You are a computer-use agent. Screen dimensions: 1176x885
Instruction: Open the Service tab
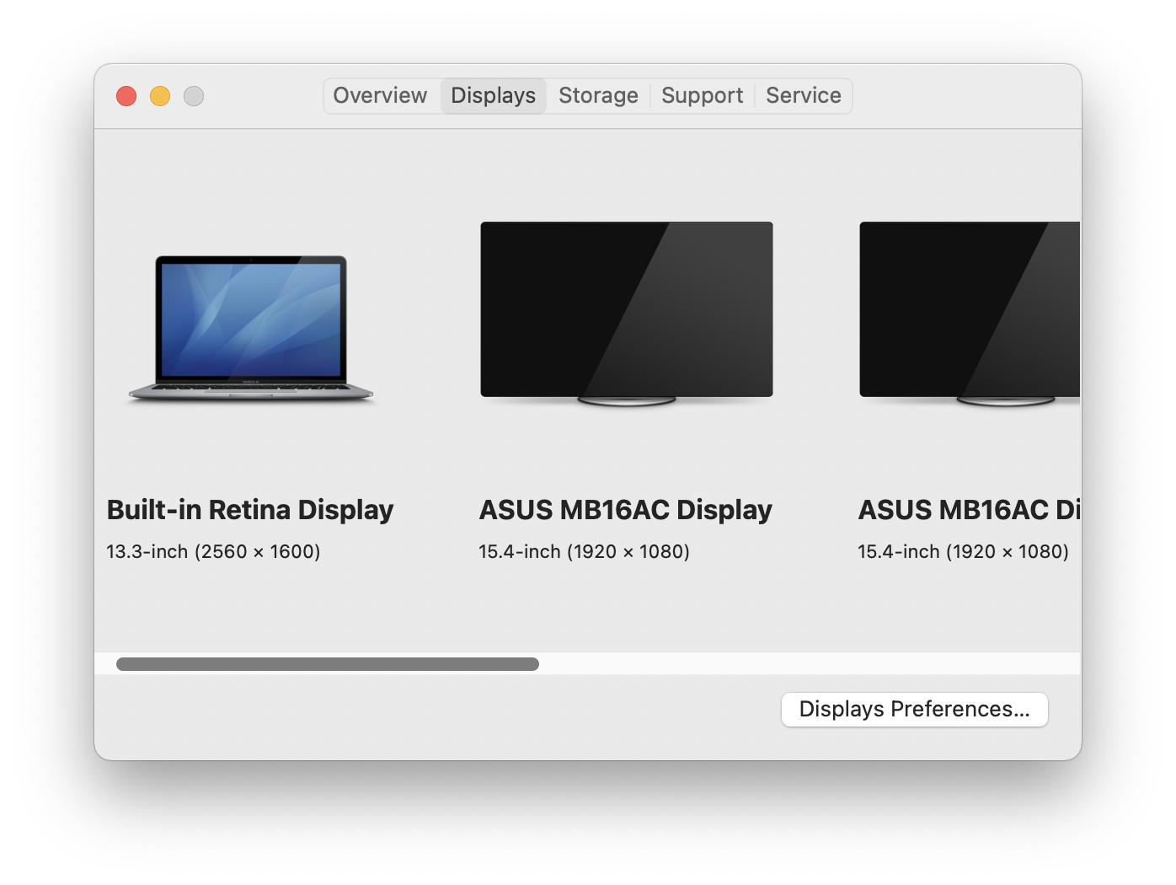(x=804, y=95)
